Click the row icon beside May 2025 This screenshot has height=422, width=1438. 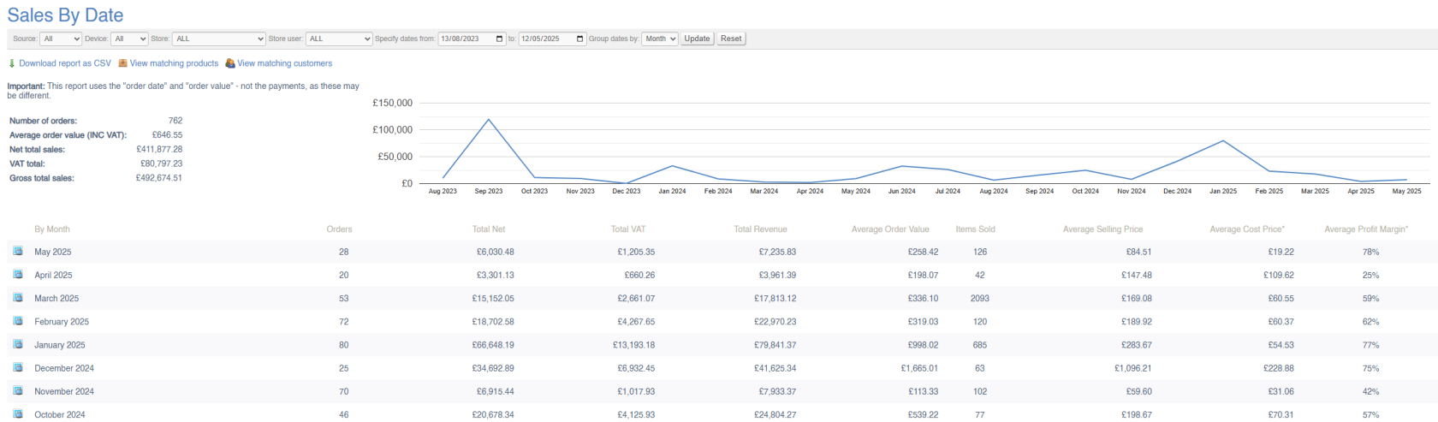(x=18, y=252)
